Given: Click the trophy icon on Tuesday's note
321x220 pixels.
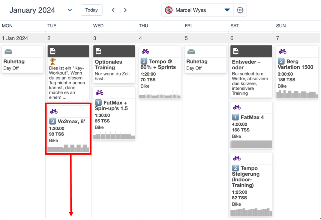Looking at the screenshot, I should click(x=53, y=62).
